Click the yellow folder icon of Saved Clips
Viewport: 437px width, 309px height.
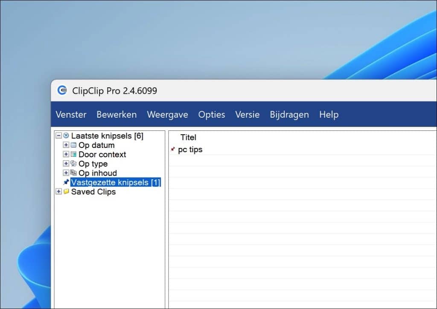(x=66, y=191)
